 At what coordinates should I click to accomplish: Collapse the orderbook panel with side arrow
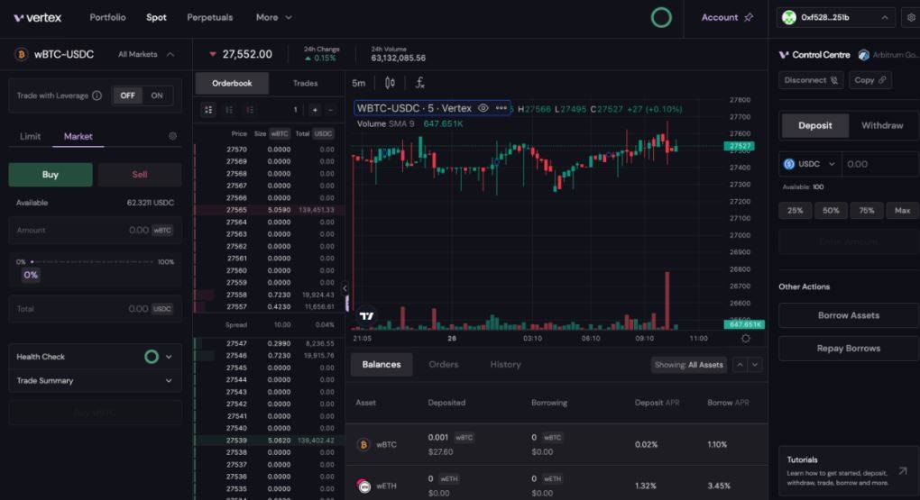[345, 288]
